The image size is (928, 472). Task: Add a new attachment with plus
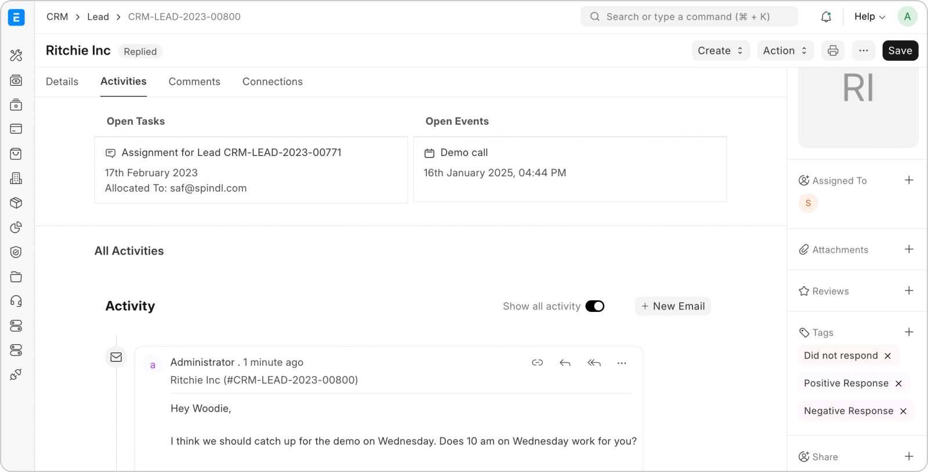pyautogui.click(x=909, y=249)
